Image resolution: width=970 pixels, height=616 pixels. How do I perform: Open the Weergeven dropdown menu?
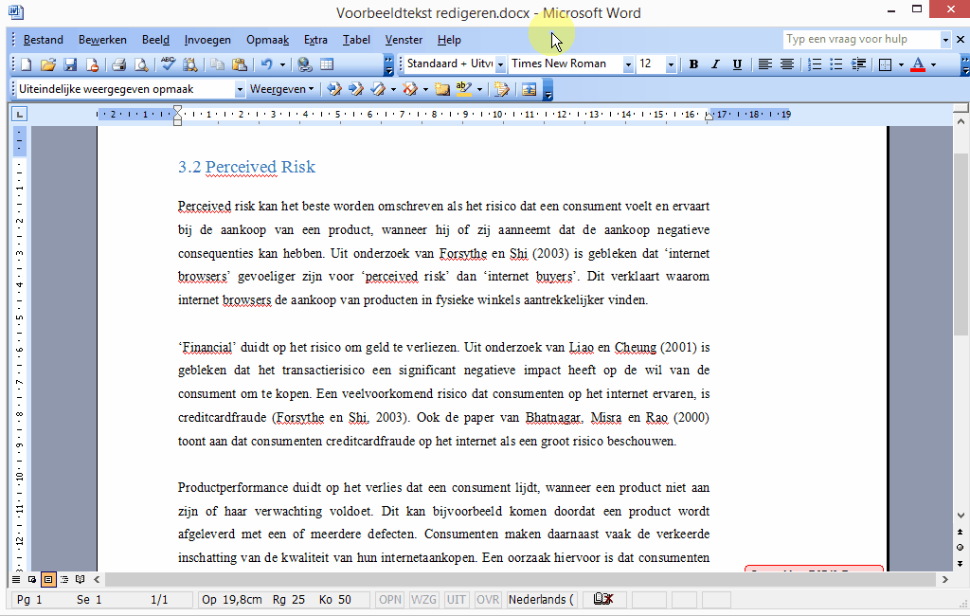tap(281, 90)
